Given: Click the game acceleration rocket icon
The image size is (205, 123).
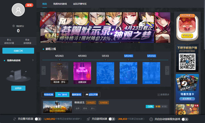Looking at the screenshot, I should click(x=88, y=119).
